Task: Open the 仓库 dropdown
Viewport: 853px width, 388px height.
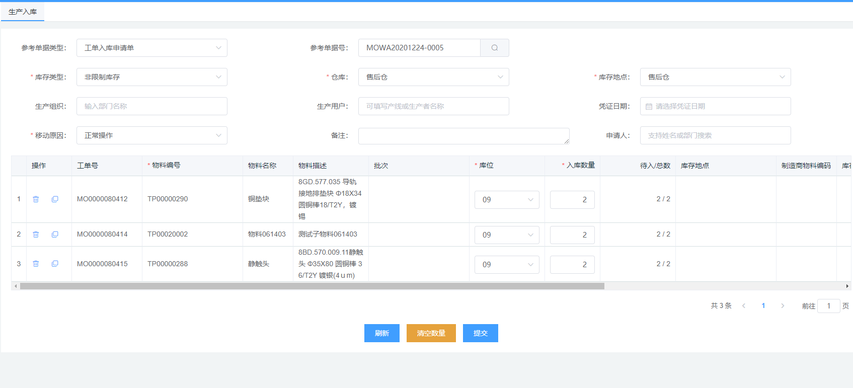Action: [x=433, y=77]
